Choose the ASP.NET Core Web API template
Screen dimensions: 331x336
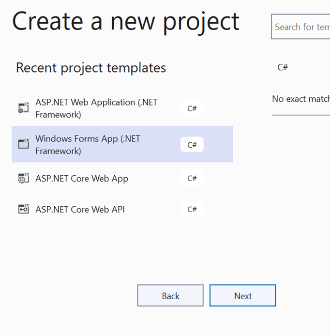click(122, 209)
